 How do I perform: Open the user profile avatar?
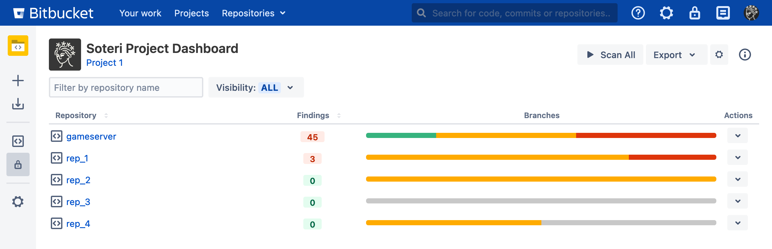point(751,13)
